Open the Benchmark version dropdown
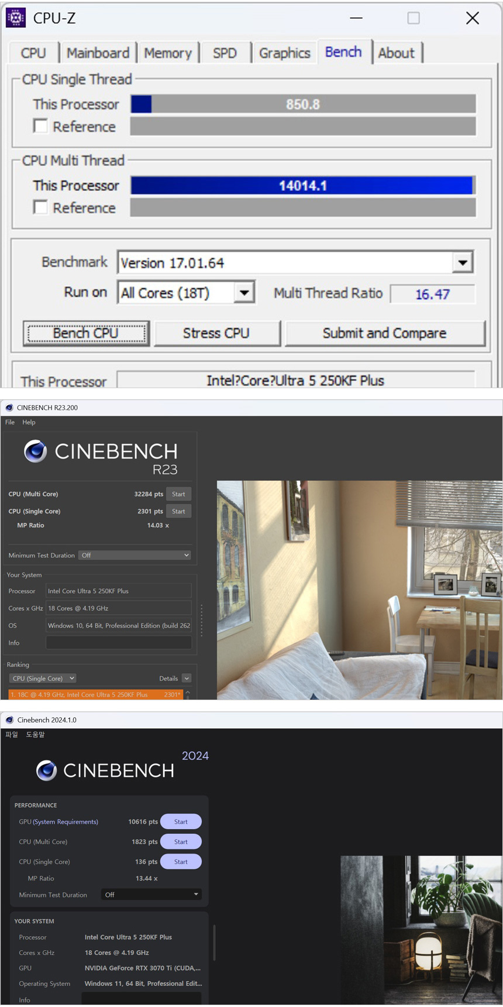The width and height of the screenshot is (503, 1007). 463,263
